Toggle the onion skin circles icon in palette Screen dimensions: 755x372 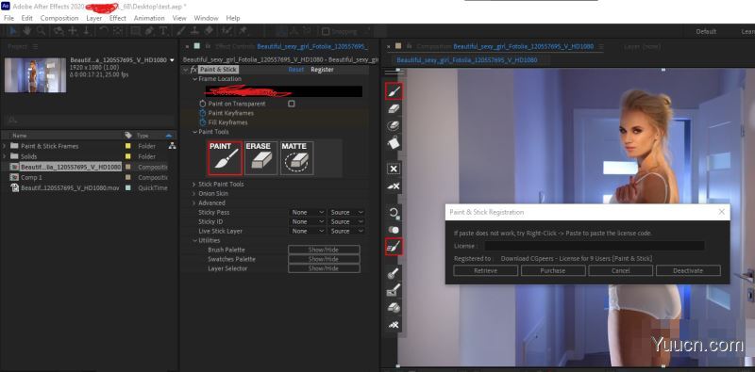click(x=394, y=230)
